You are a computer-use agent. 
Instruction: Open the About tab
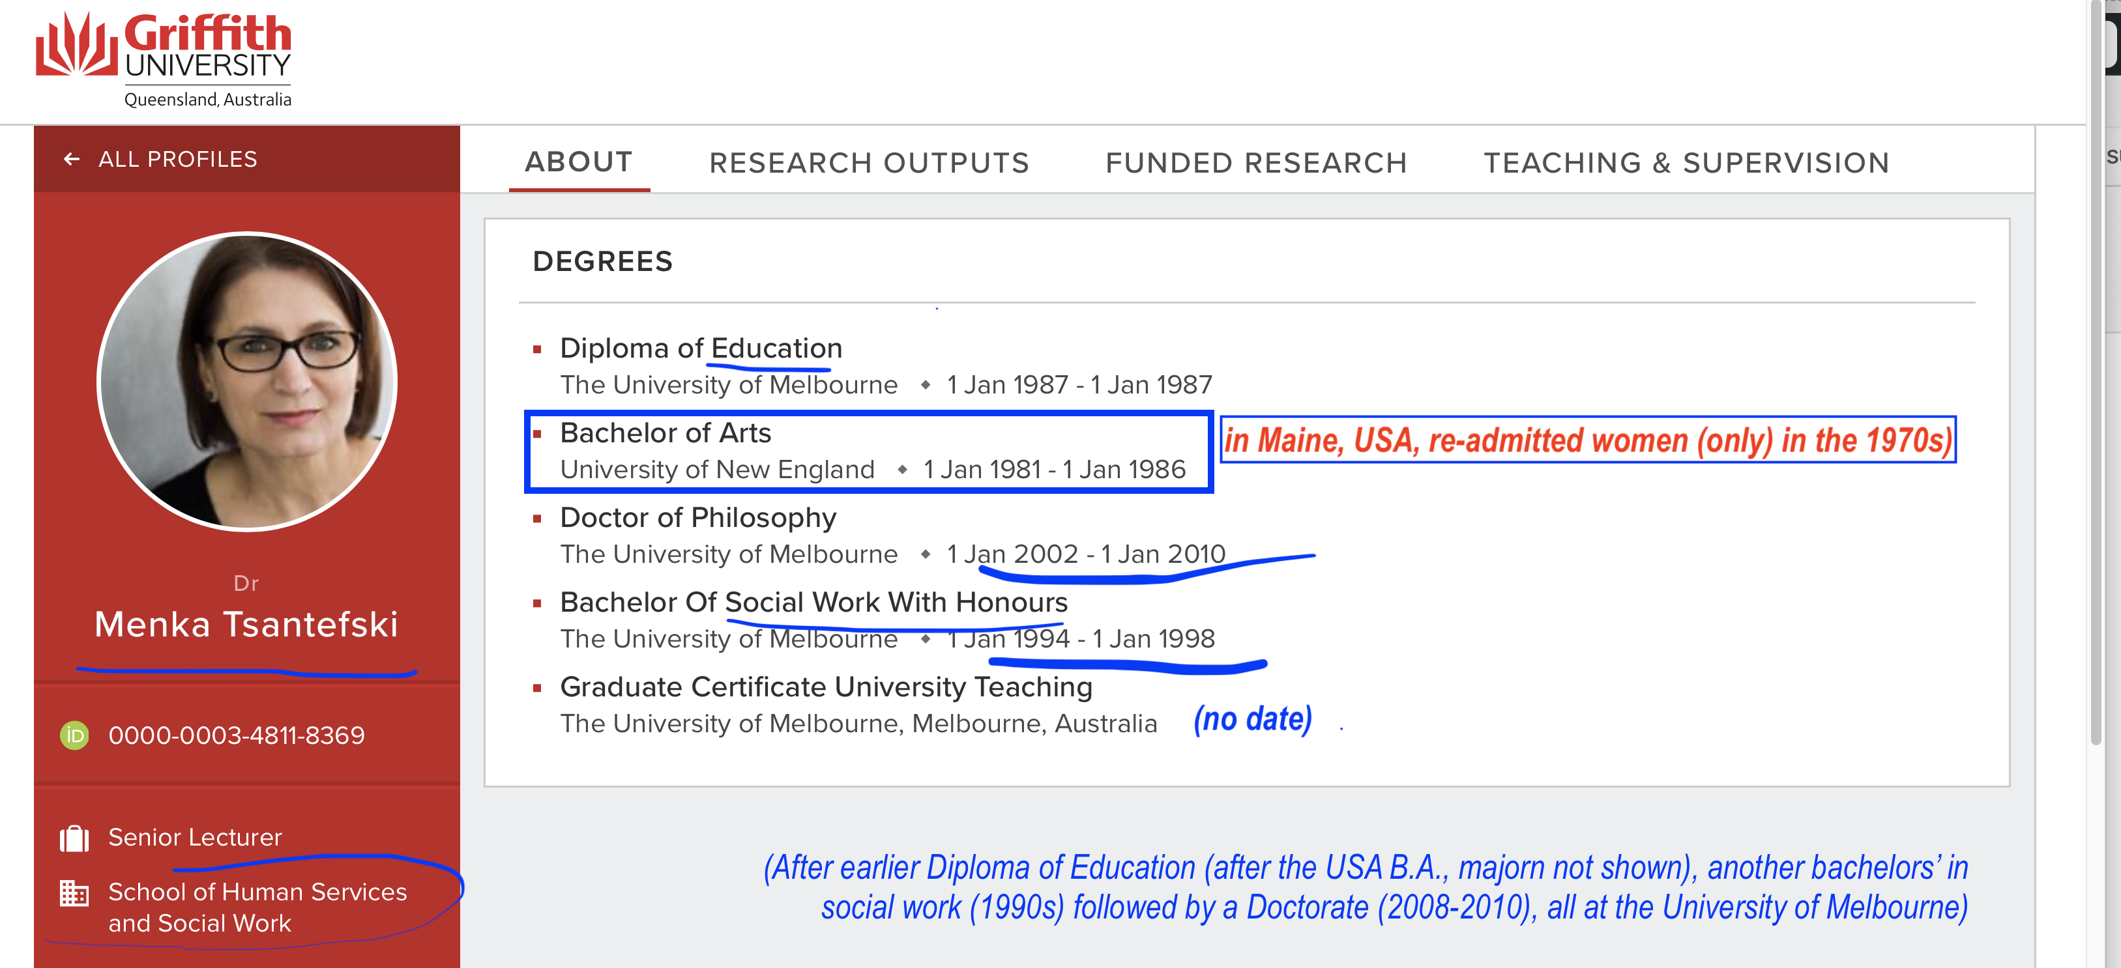coord(579,162)
